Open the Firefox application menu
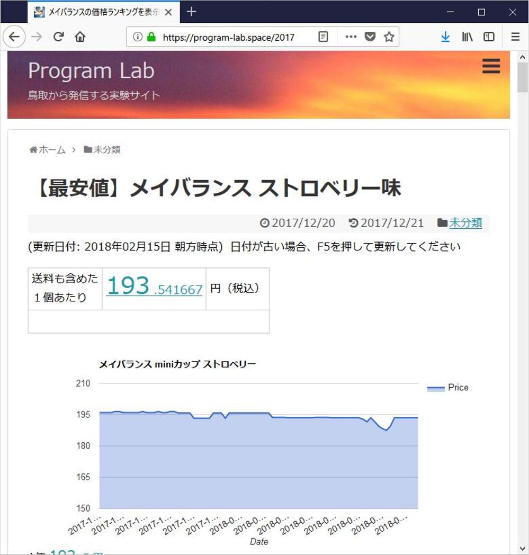Viewport: 529px width, 555px height. click(x=516, y=37)
